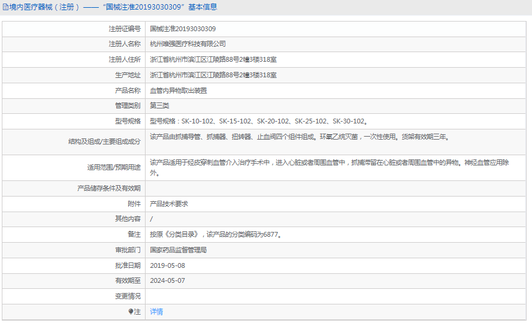
Task: Click the structure description starting 该产品由抓捕导管
Action: pyautogui.click(x=300, y=137)
